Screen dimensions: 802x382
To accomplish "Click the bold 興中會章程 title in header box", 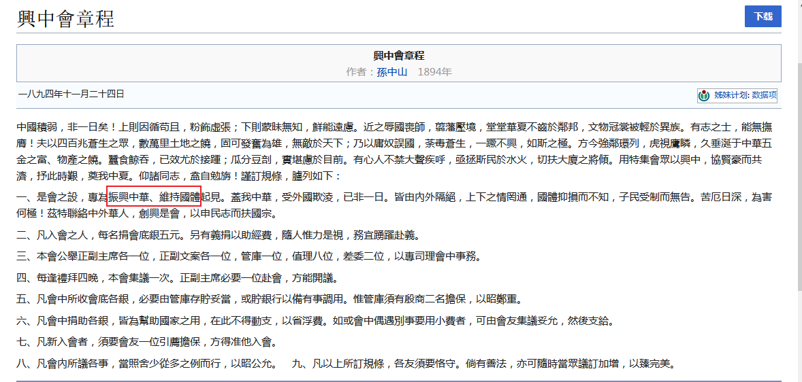I will click(x=399, y=56).
